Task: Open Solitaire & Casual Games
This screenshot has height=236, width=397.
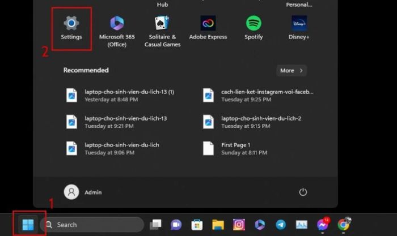Action: [x=162, y=31]
